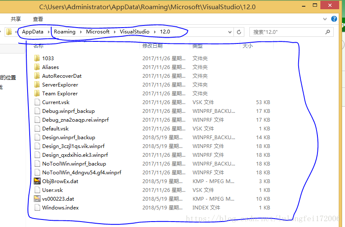This screenshot has height=227, width=345.
Task: Click the Windows.index file icon
Action: click(x=37, y=208)
